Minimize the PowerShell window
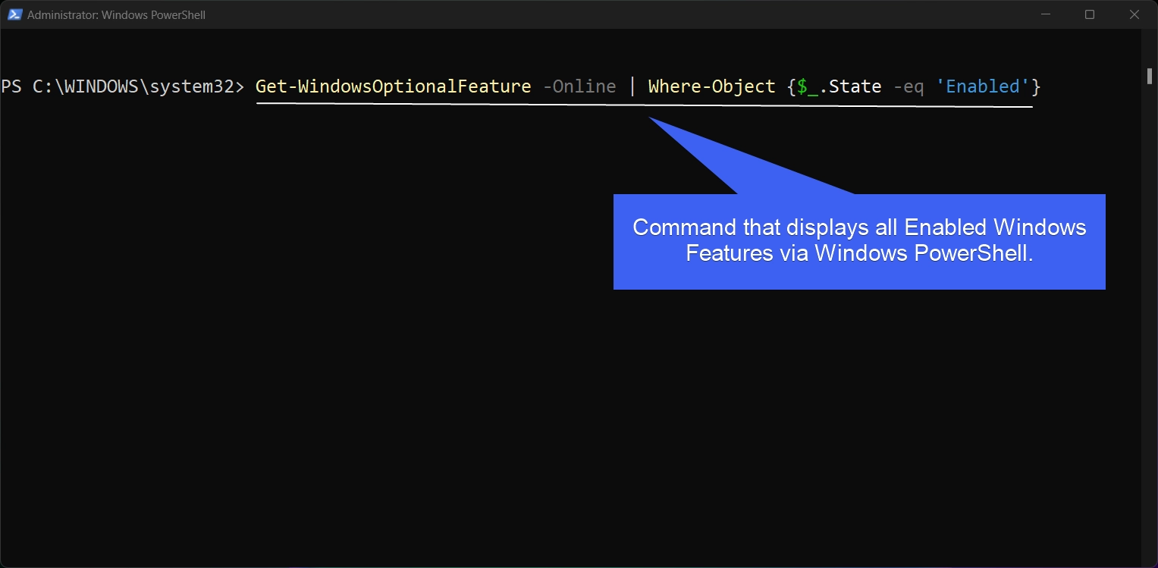 1046,14
